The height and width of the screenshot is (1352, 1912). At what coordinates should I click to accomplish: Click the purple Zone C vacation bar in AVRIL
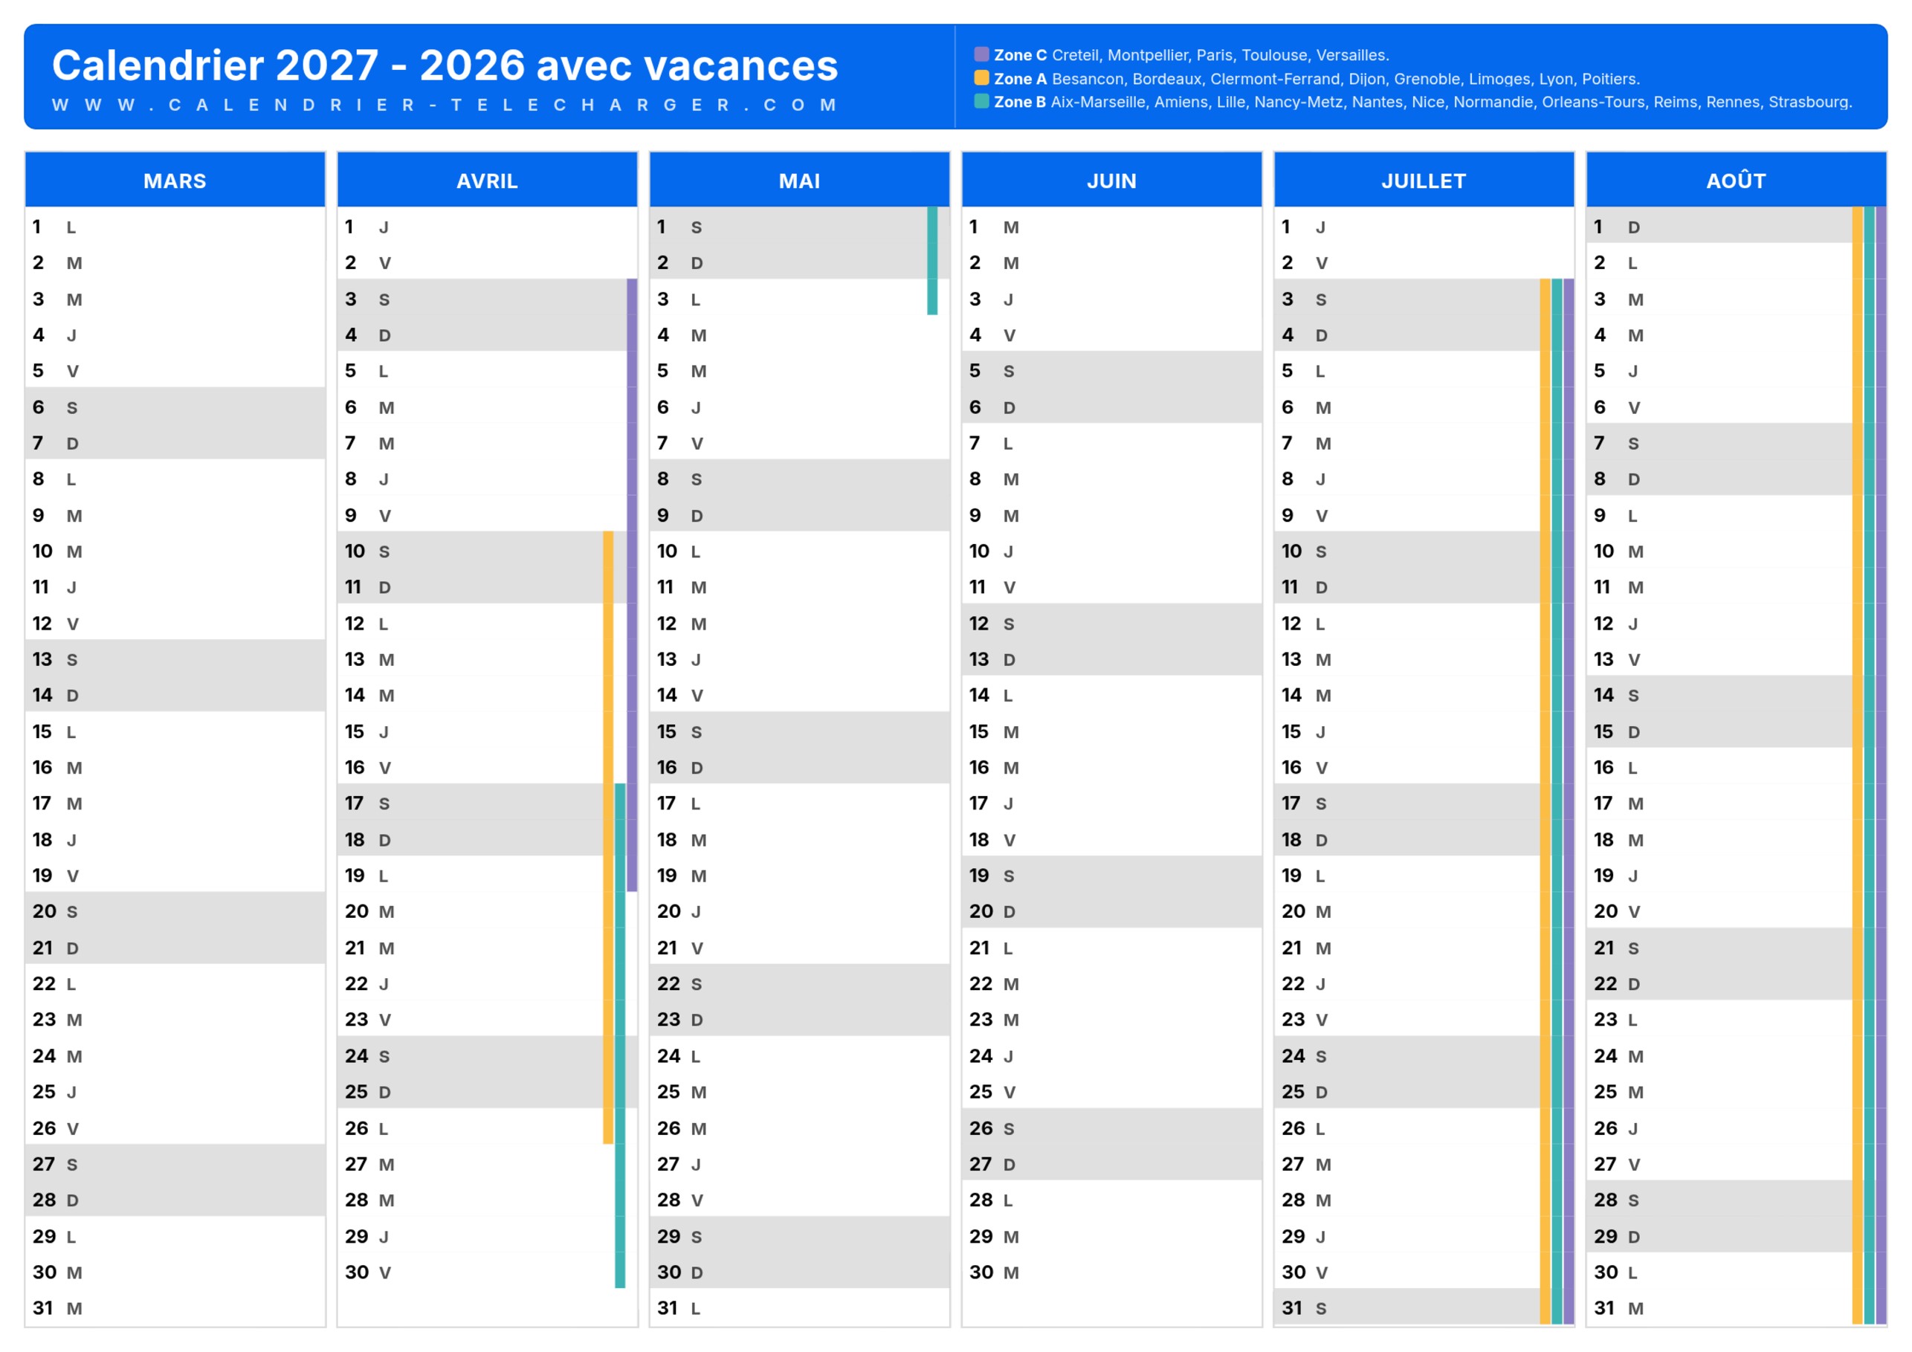[x=632, y=585]
